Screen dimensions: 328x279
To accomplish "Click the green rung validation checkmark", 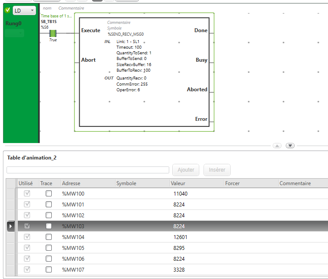I will pos(7,10).
